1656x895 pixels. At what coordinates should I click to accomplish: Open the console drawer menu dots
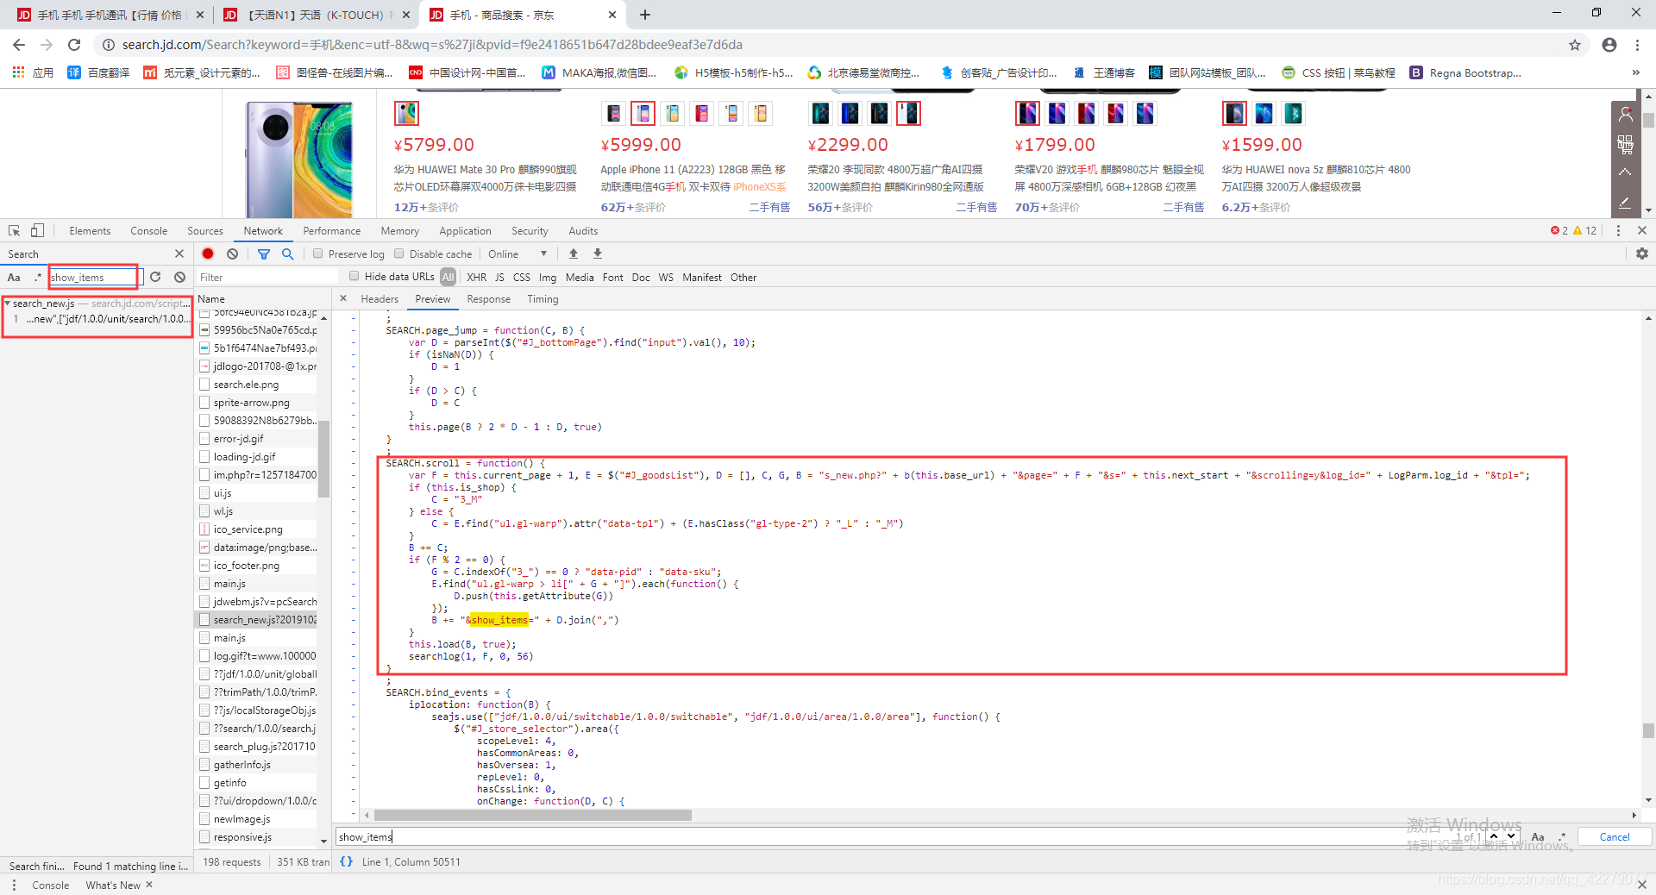(x=14, y=885)
